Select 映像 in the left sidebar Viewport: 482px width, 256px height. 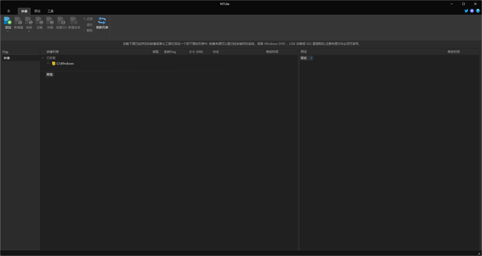[7, 58]
